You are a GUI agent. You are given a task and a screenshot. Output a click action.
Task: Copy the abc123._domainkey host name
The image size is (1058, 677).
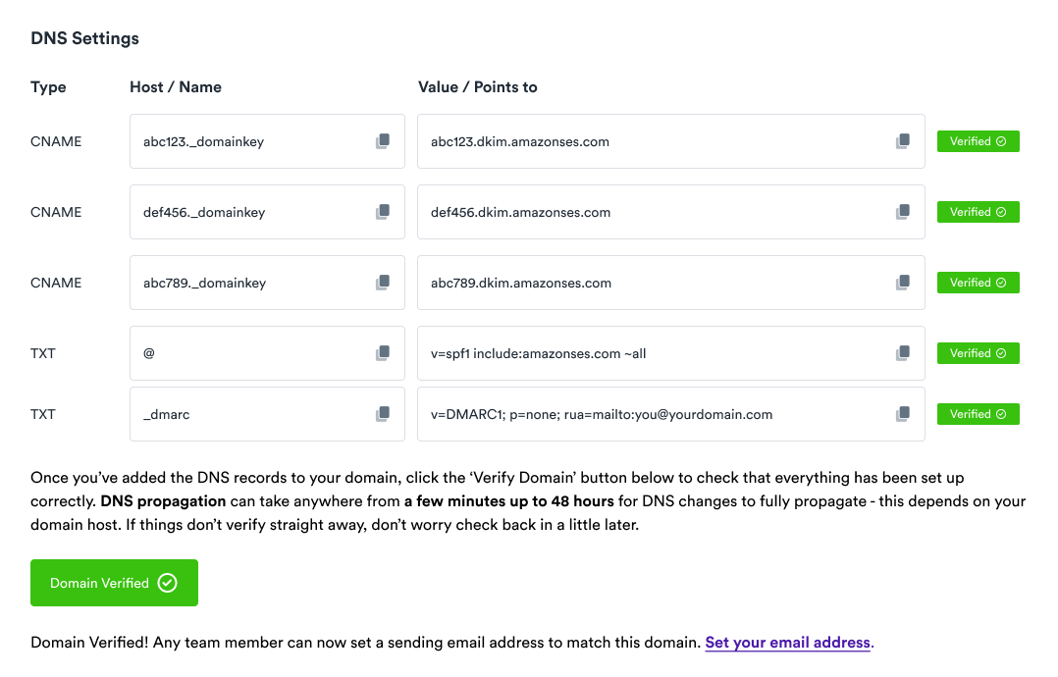(383, 141)
